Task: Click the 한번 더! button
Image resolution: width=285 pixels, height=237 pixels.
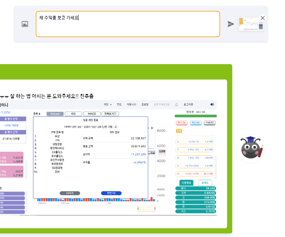Action: click(111, 193)
